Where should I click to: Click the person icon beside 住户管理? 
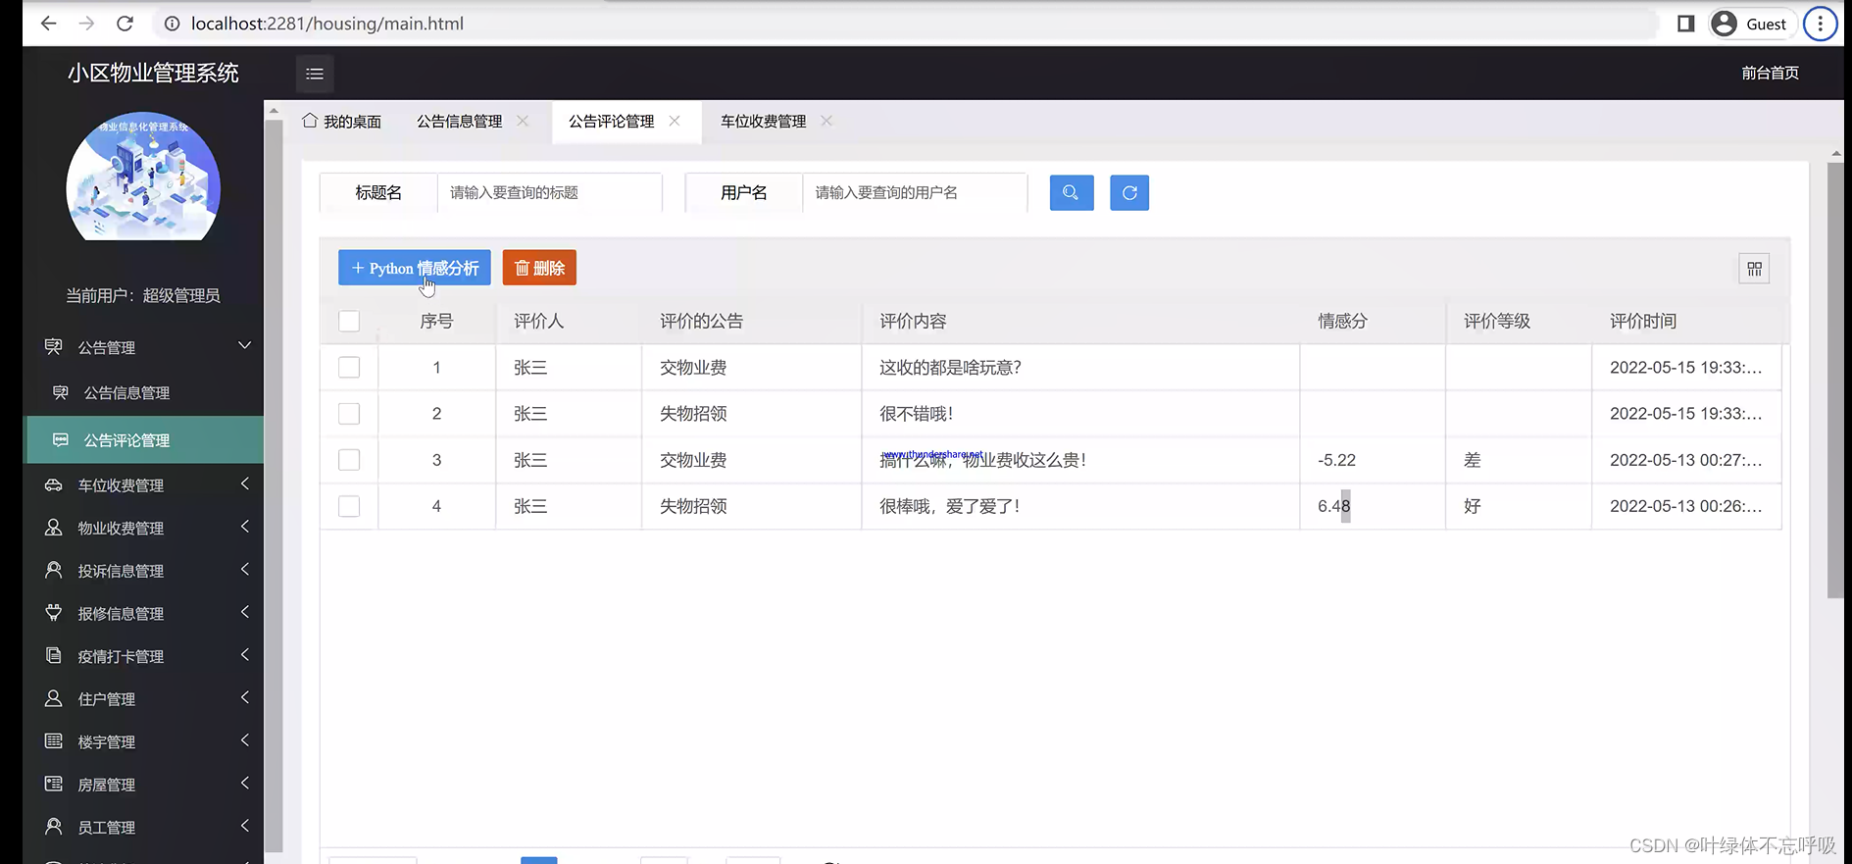(54, 698)
